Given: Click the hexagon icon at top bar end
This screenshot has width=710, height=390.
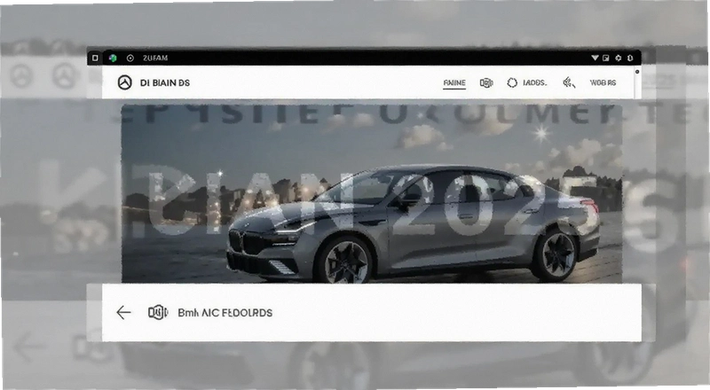Looking at the screenshot, I should tap(630, 58).
